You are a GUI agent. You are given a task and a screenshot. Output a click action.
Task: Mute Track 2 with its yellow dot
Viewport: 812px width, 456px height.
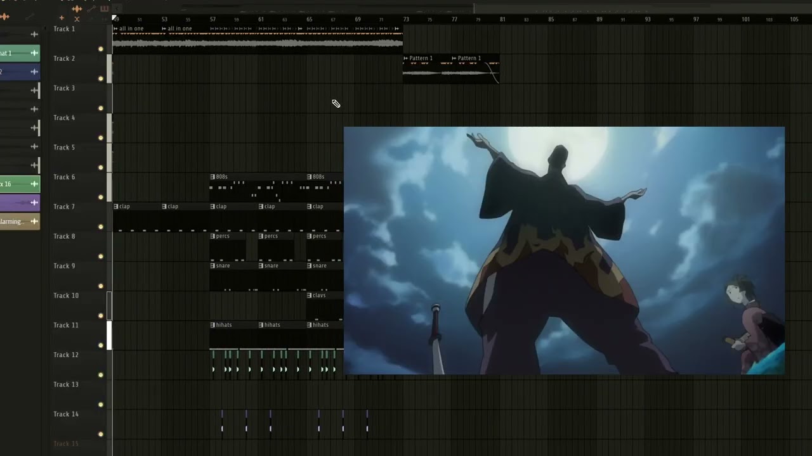pyautogui.click(x=100, y=79)
